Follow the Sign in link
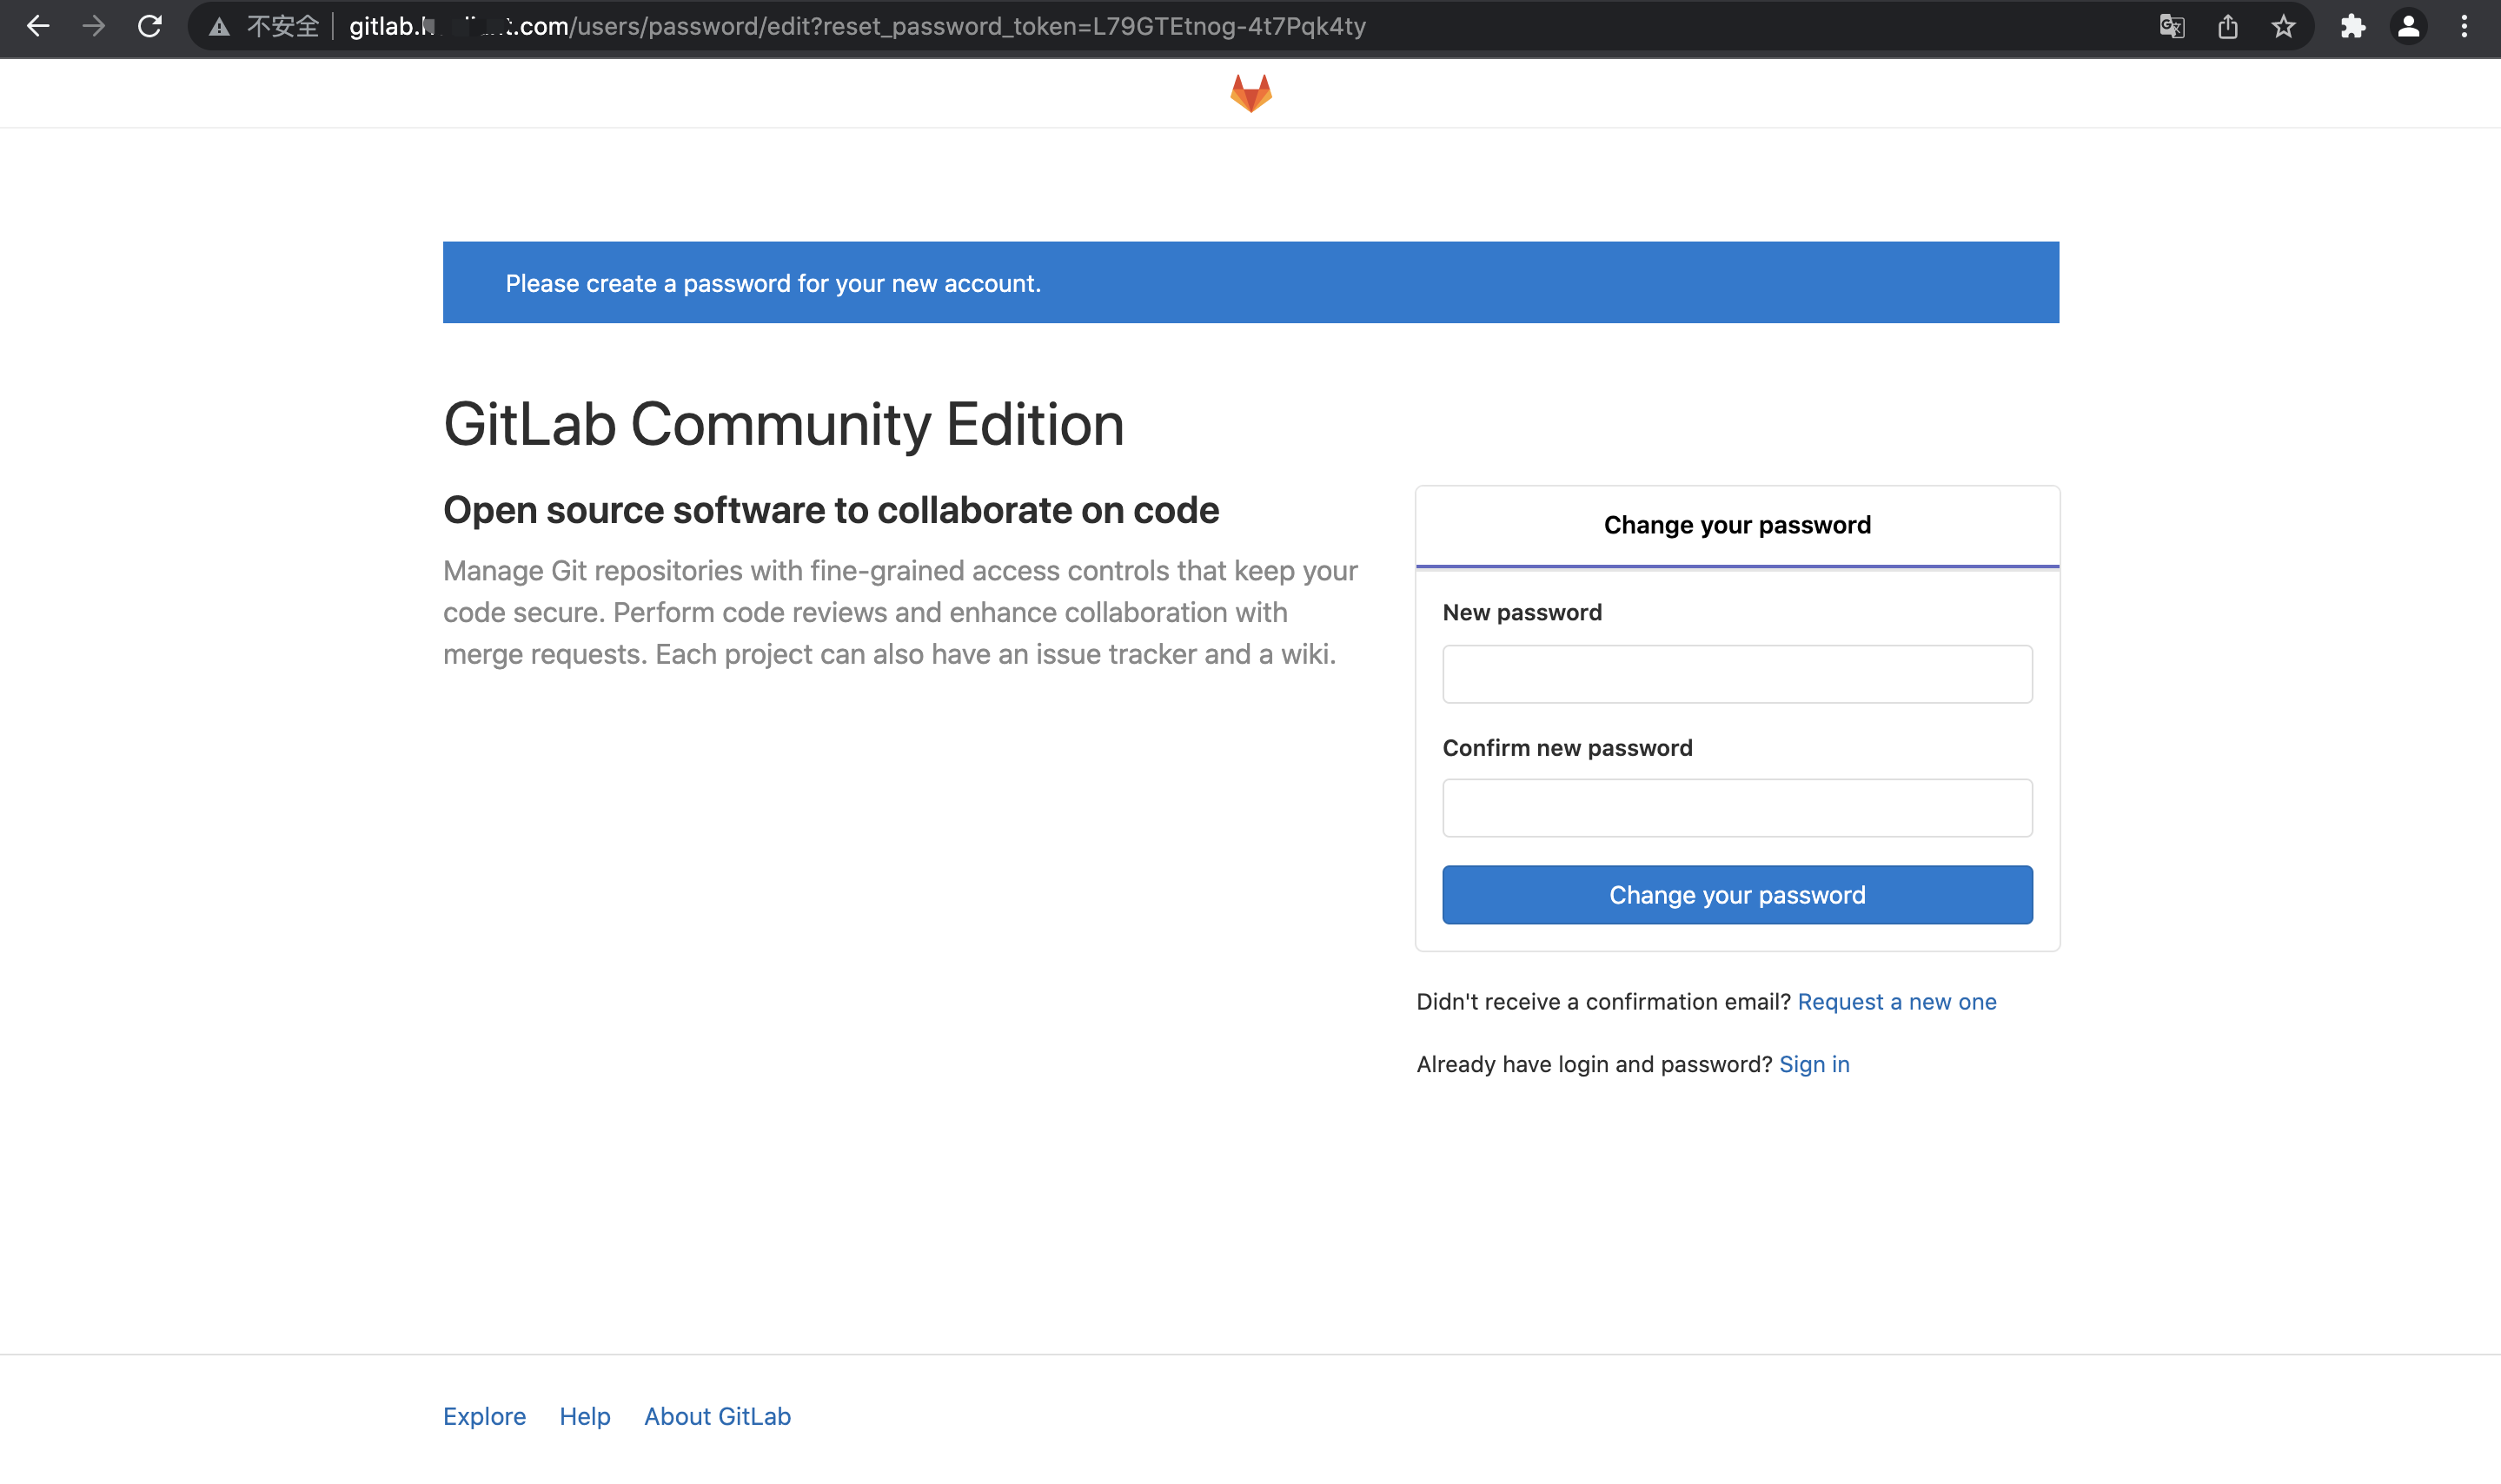 point(1813,1064)
